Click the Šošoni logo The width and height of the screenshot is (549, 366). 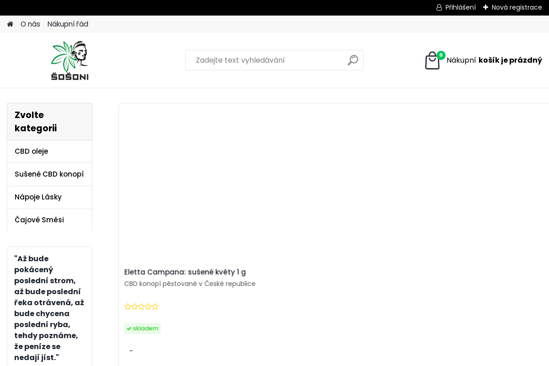[70, 60]
